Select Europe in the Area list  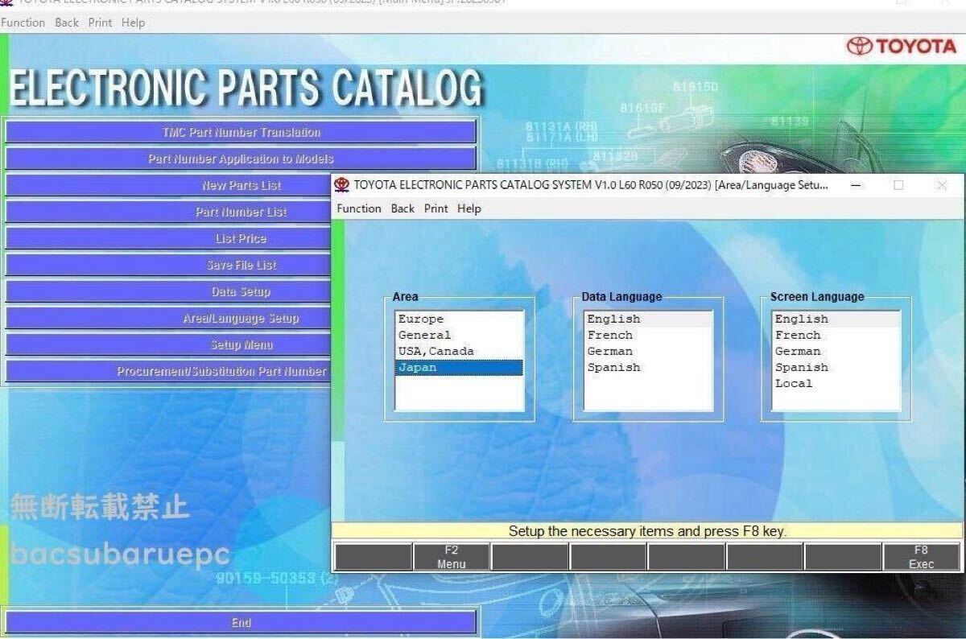coord(421,319)
